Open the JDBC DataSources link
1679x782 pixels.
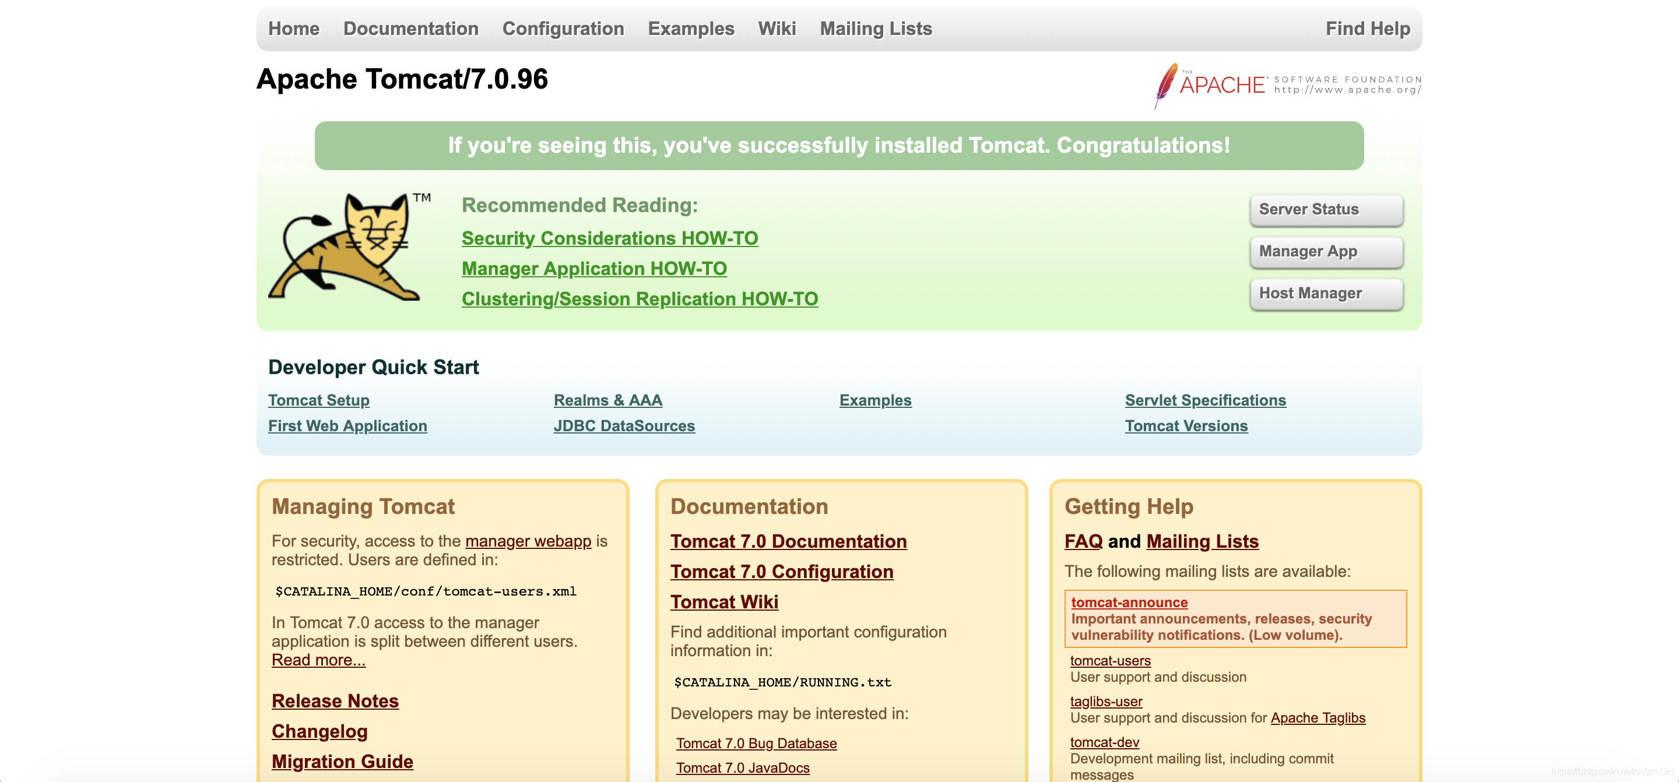tap(624, 425)
